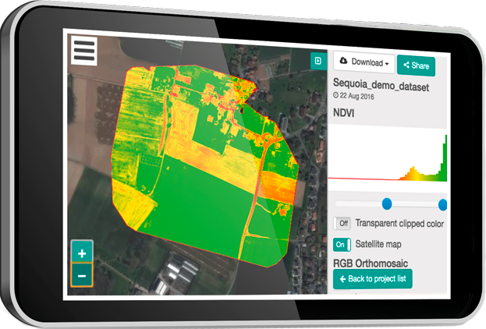486x329 pixels.
Task: Zoom out with the minus button
Action: [82, 275]
